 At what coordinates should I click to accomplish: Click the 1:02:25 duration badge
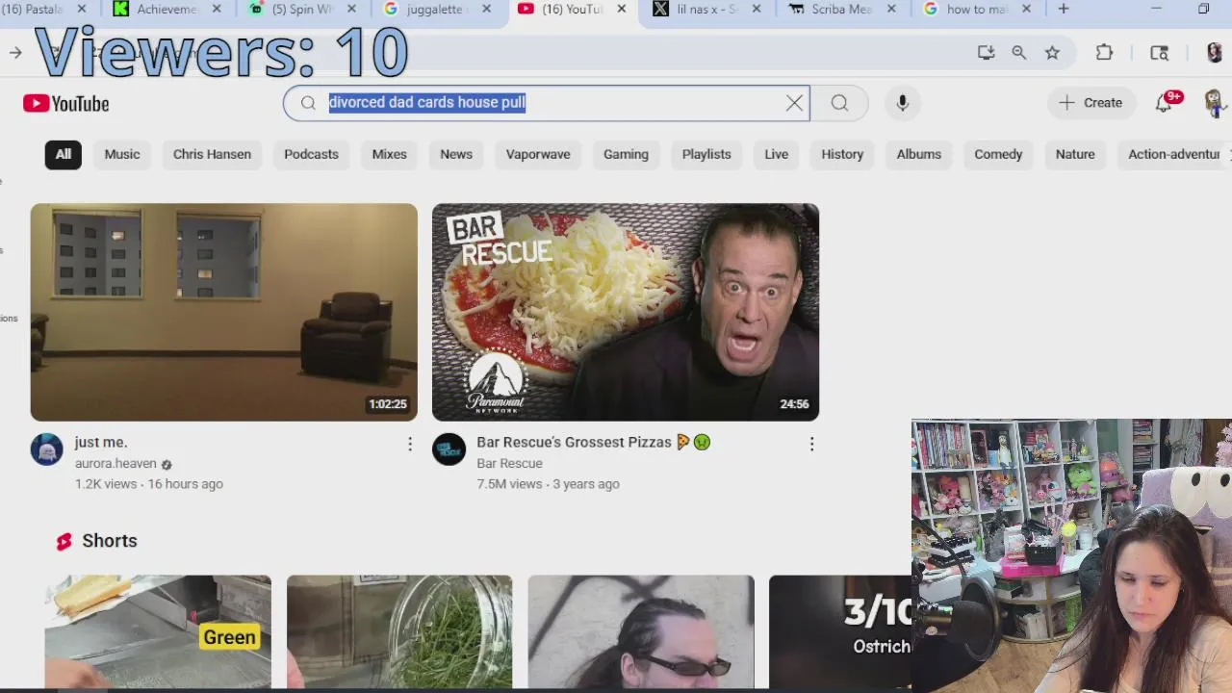coord(388,404)
